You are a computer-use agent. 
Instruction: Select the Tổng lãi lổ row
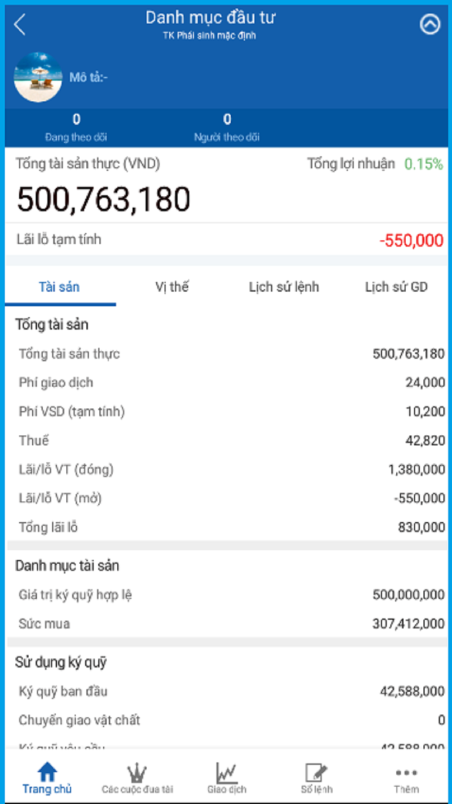tap(226, 527)
